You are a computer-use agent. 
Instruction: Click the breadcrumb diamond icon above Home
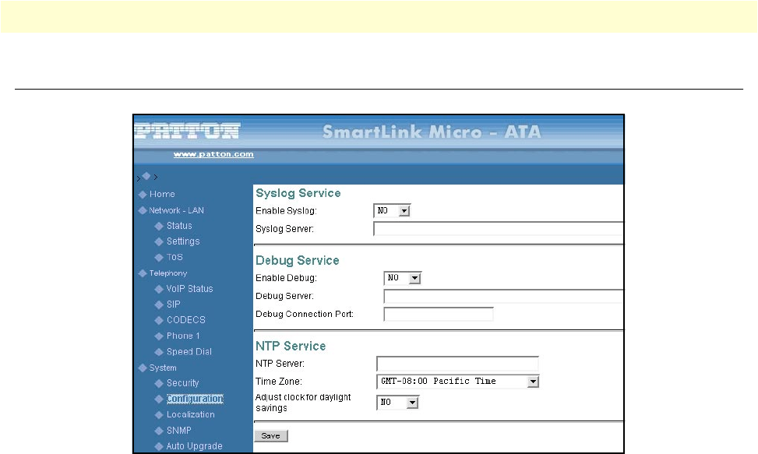coord(146,176)
